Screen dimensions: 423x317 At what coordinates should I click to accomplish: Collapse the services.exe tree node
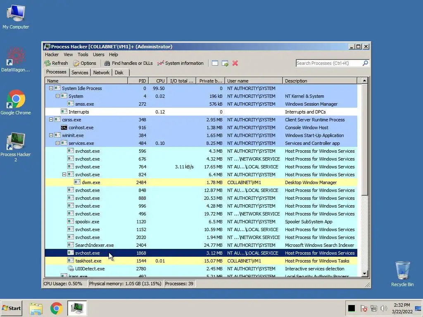click(x=57, y=143)
